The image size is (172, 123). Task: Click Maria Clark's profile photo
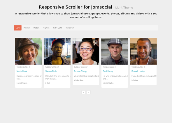tap(28, 51)
